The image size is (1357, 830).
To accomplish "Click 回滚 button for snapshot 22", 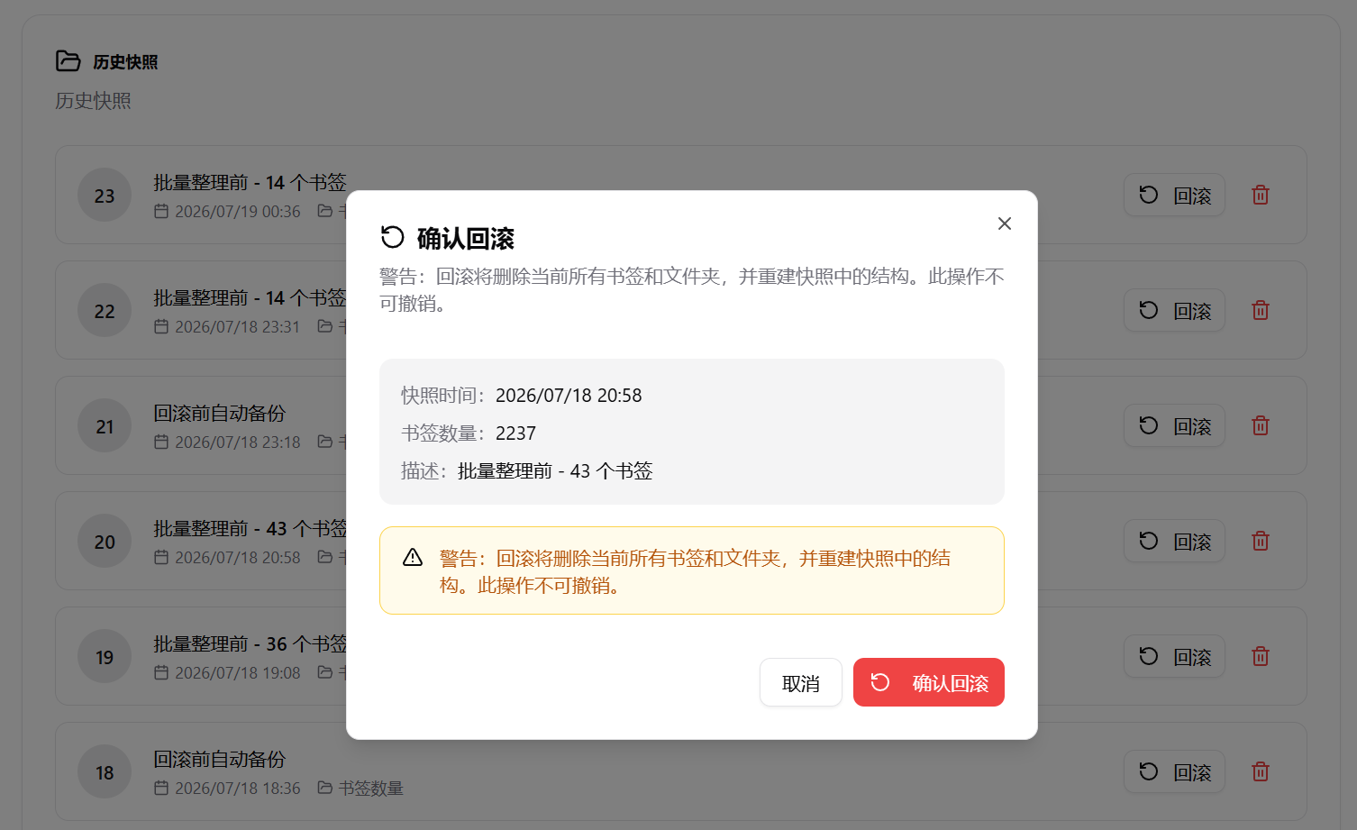I will point(1174,310).
